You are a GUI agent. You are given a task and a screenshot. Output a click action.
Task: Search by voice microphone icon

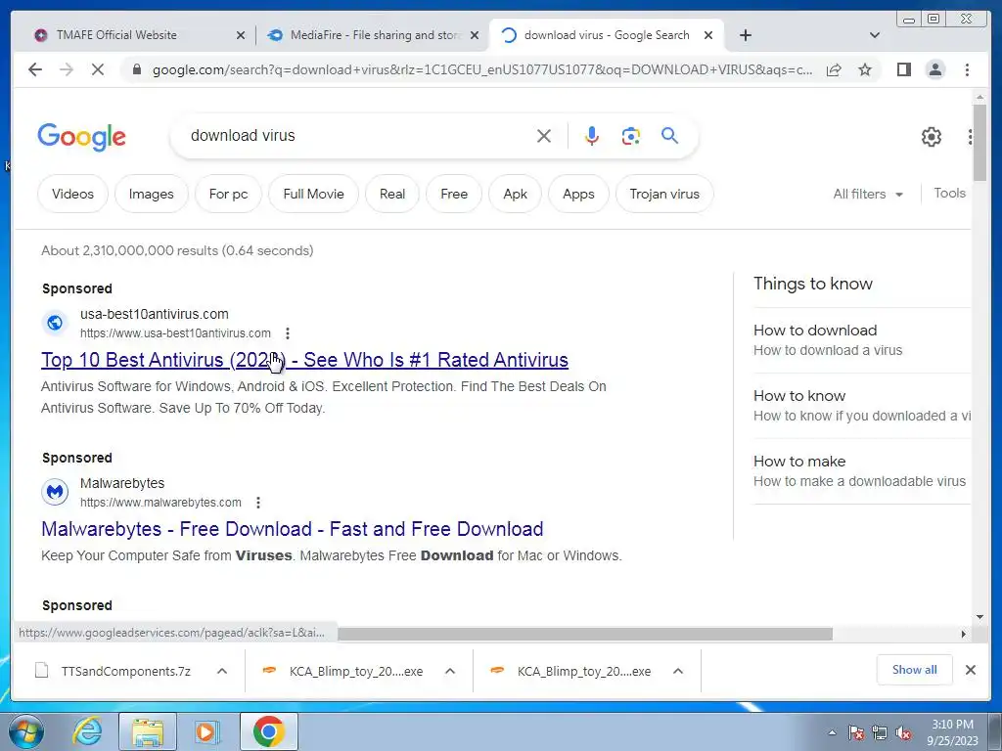pyautogui.click(x=592, y=135)
